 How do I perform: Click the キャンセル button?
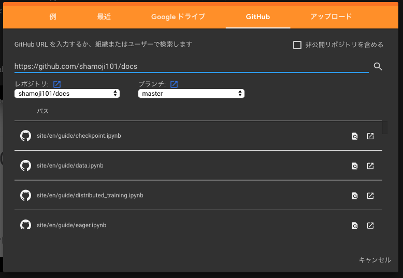(375, 260)
